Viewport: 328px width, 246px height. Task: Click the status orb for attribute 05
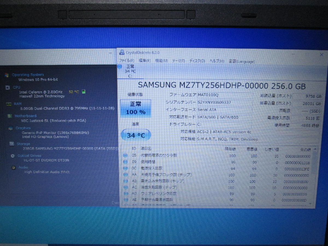pyautogui.click(x=125, y=155)
